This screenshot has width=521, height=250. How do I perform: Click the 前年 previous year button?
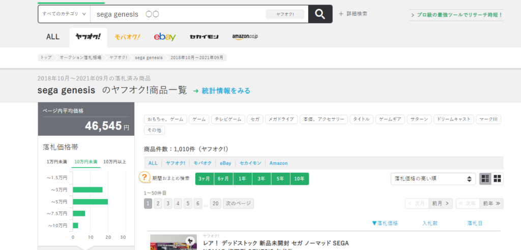(x=491, y=204)
